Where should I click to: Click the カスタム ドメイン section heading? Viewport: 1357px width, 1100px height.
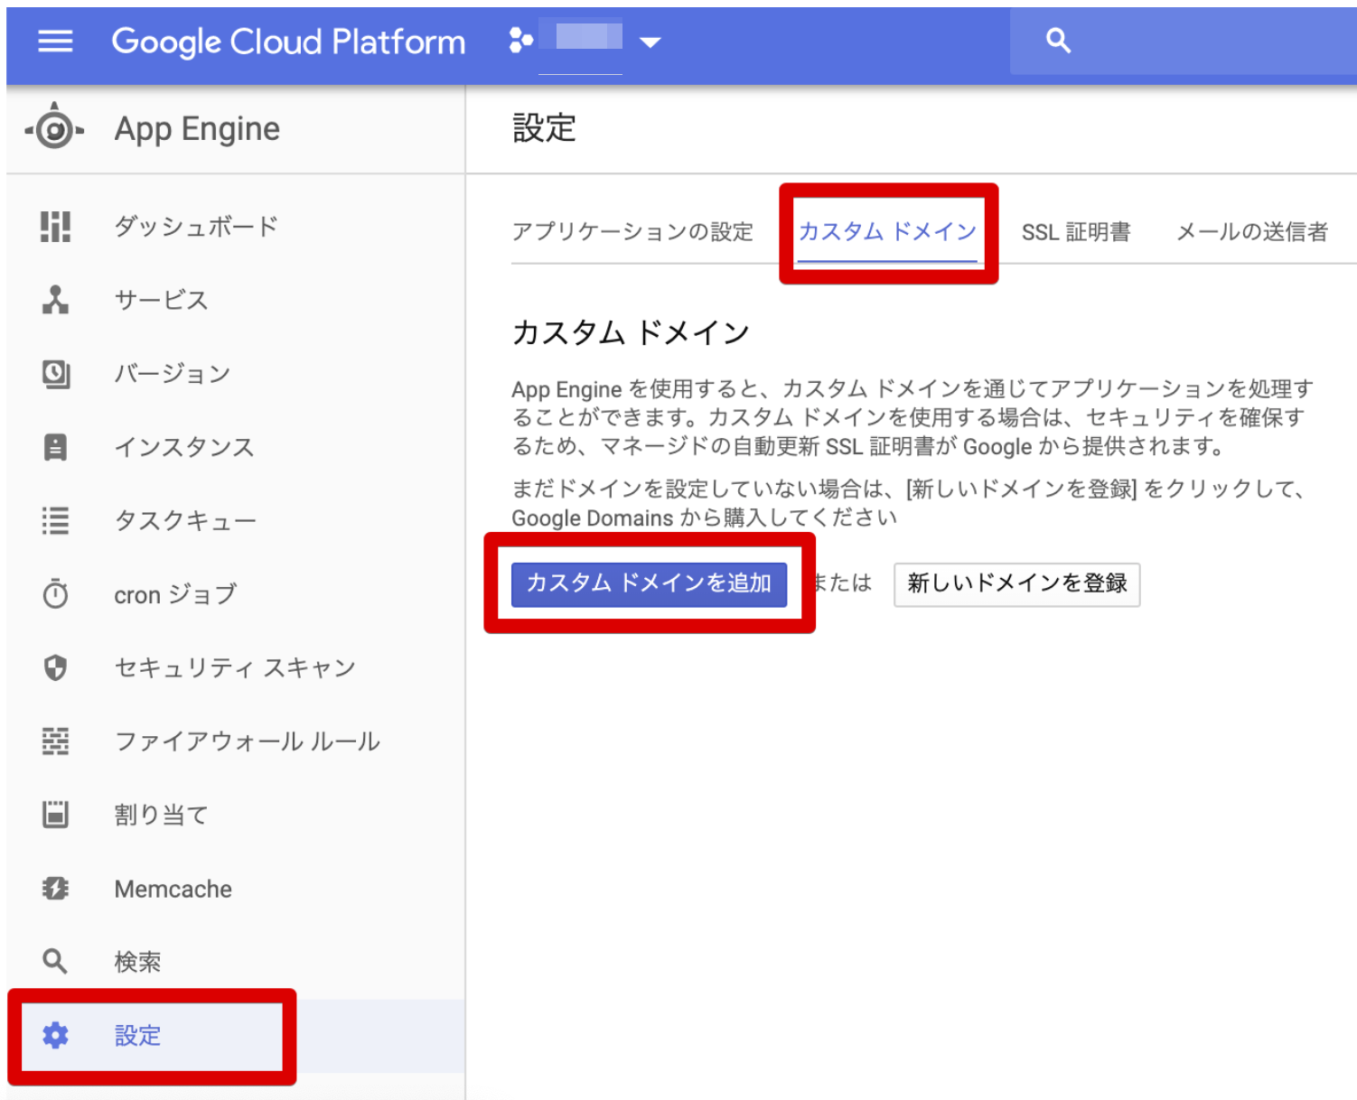(x=631, y=332)
